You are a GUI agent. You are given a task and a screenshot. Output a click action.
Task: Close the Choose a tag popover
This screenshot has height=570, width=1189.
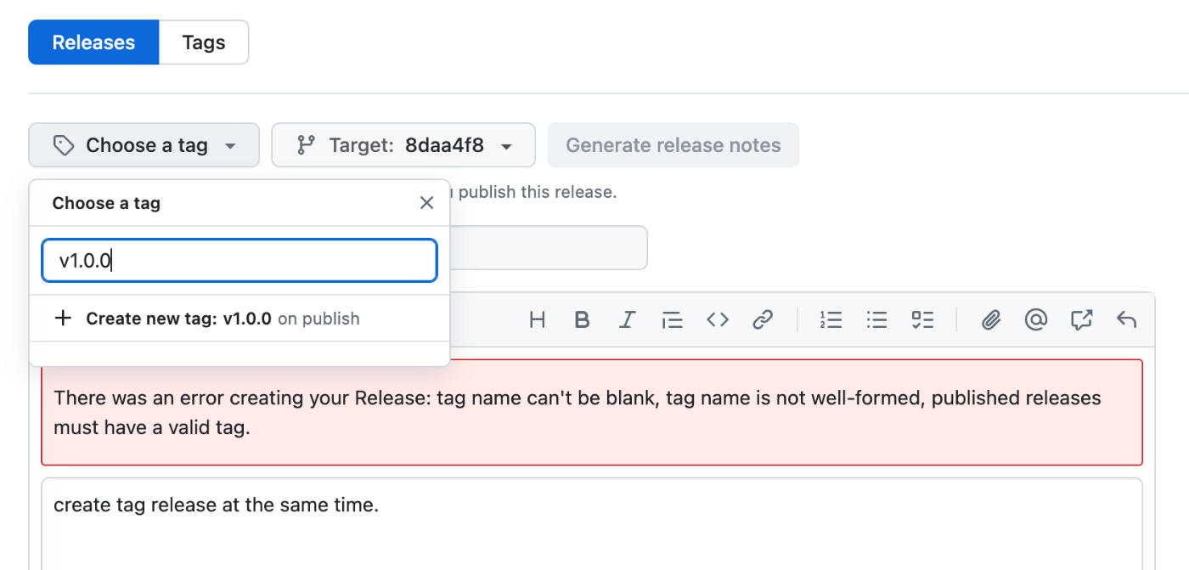[426, 202]
